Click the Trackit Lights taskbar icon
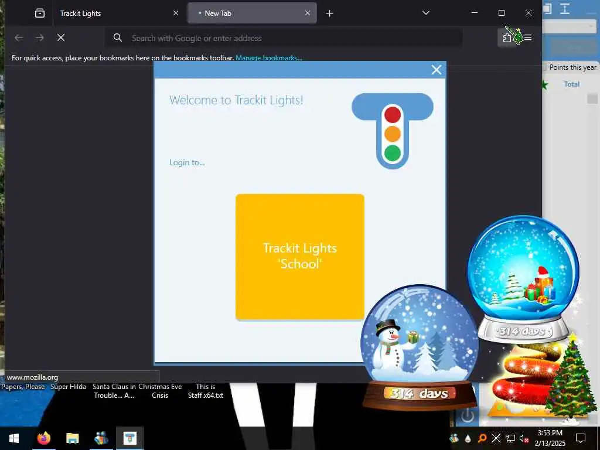Viewport: 600px width, 450px height. (x=129, y=438)
